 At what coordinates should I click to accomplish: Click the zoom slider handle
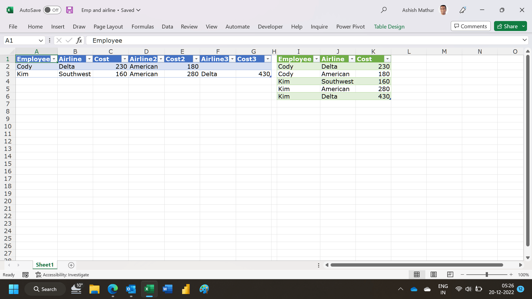pos(487,275)
